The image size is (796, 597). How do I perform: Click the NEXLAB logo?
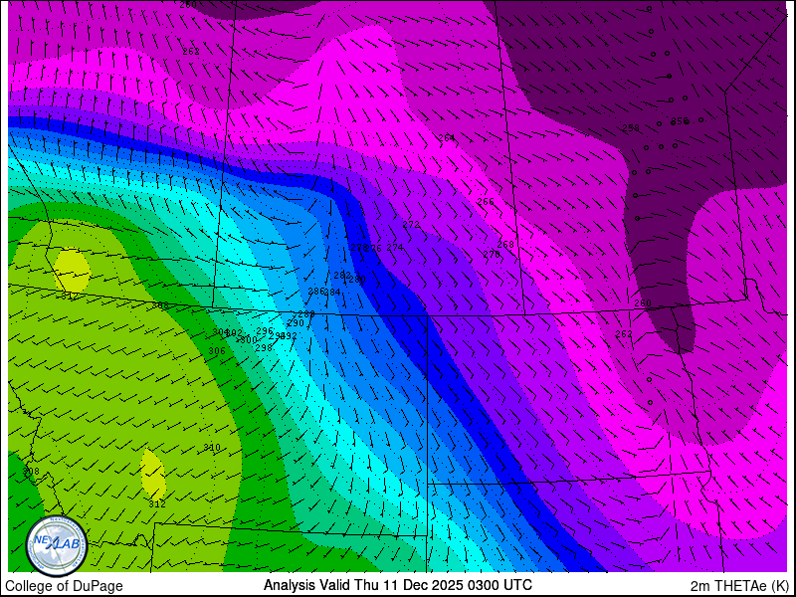pos(57,546)
